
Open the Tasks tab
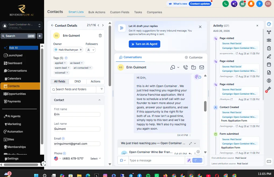pyautogui.click(x=138, y=12)
